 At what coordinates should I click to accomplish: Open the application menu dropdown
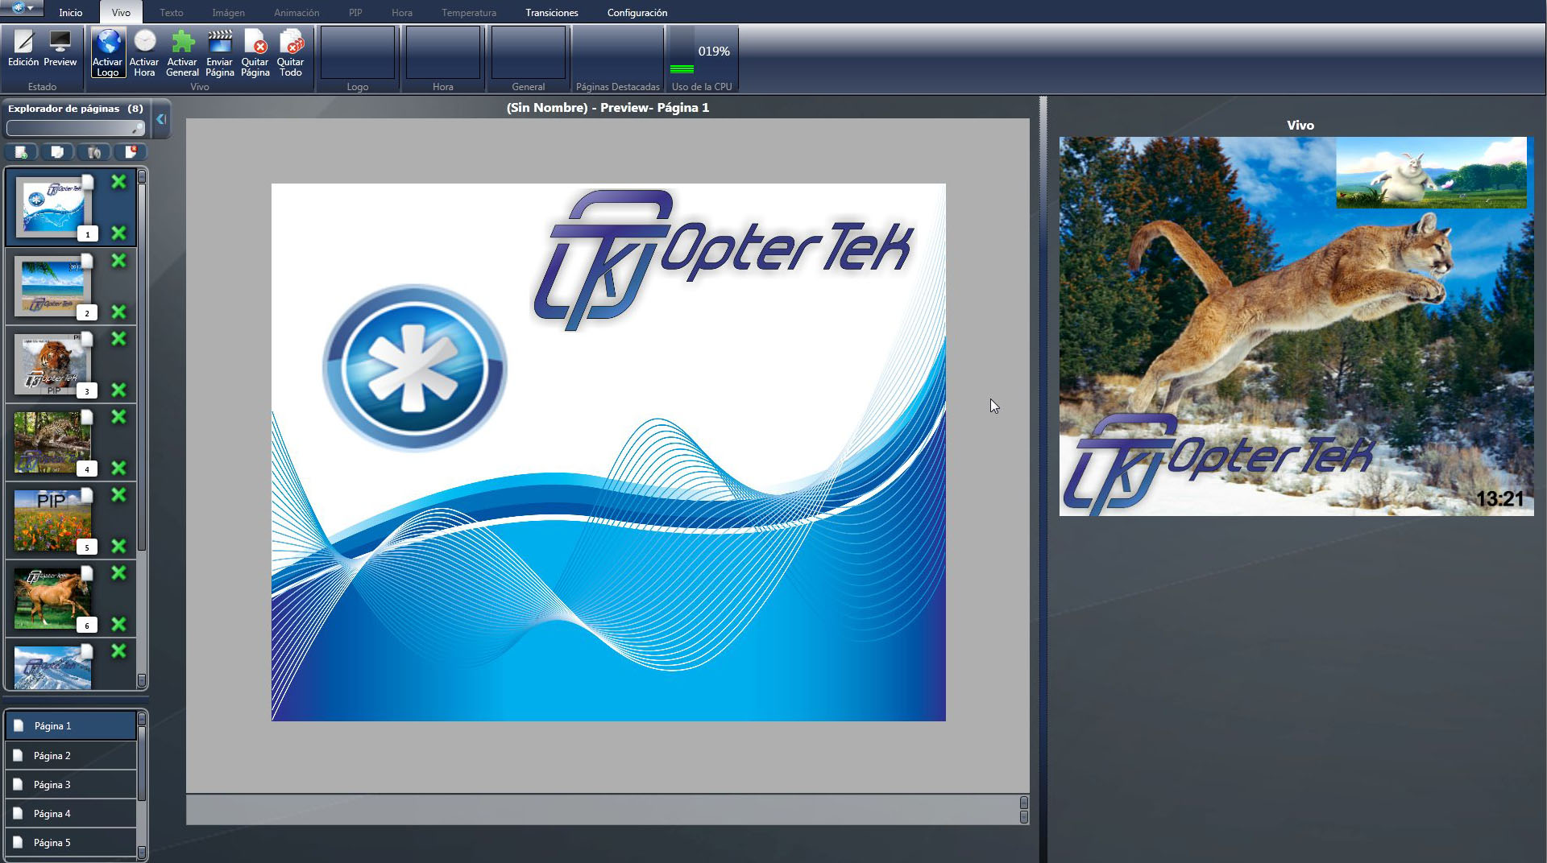pos(22,8)
